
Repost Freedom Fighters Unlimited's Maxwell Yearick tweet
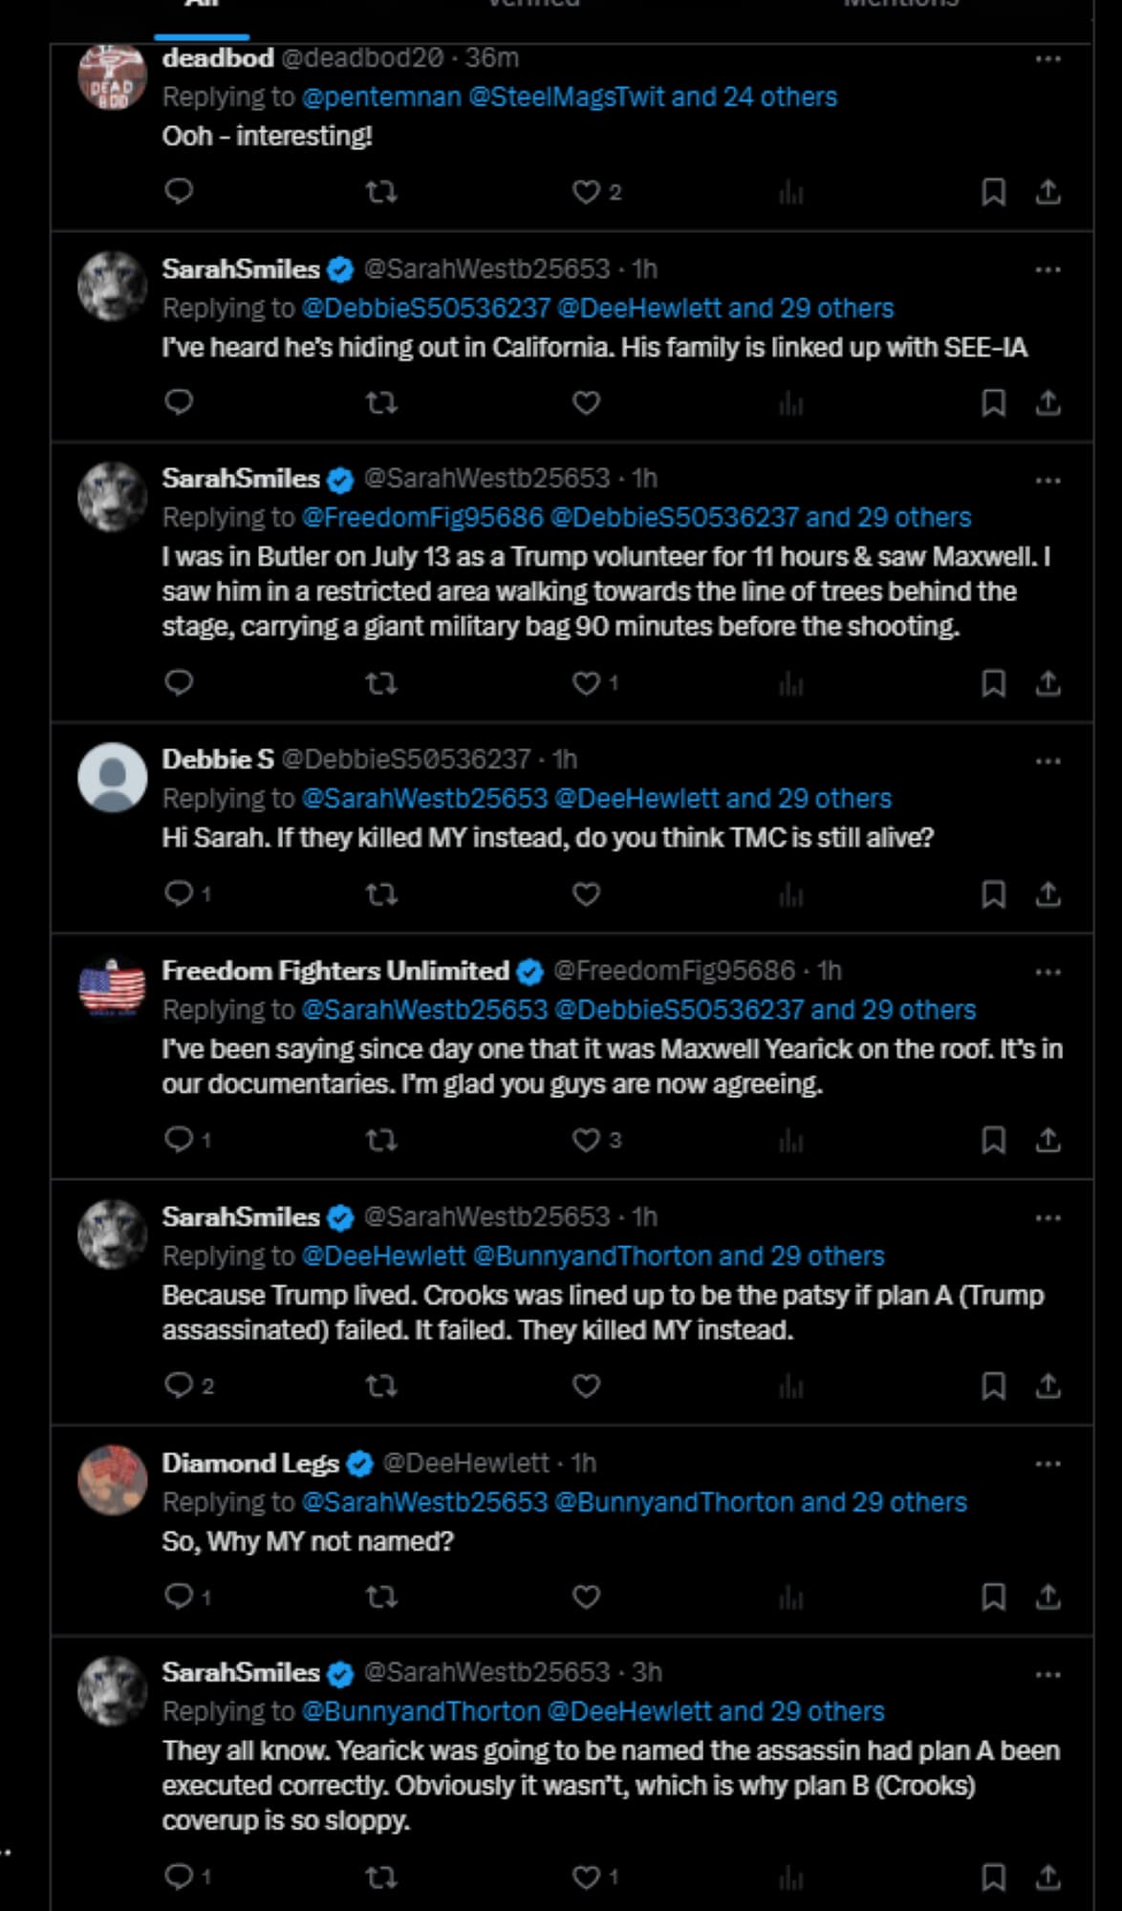[x=381, y=1140]
